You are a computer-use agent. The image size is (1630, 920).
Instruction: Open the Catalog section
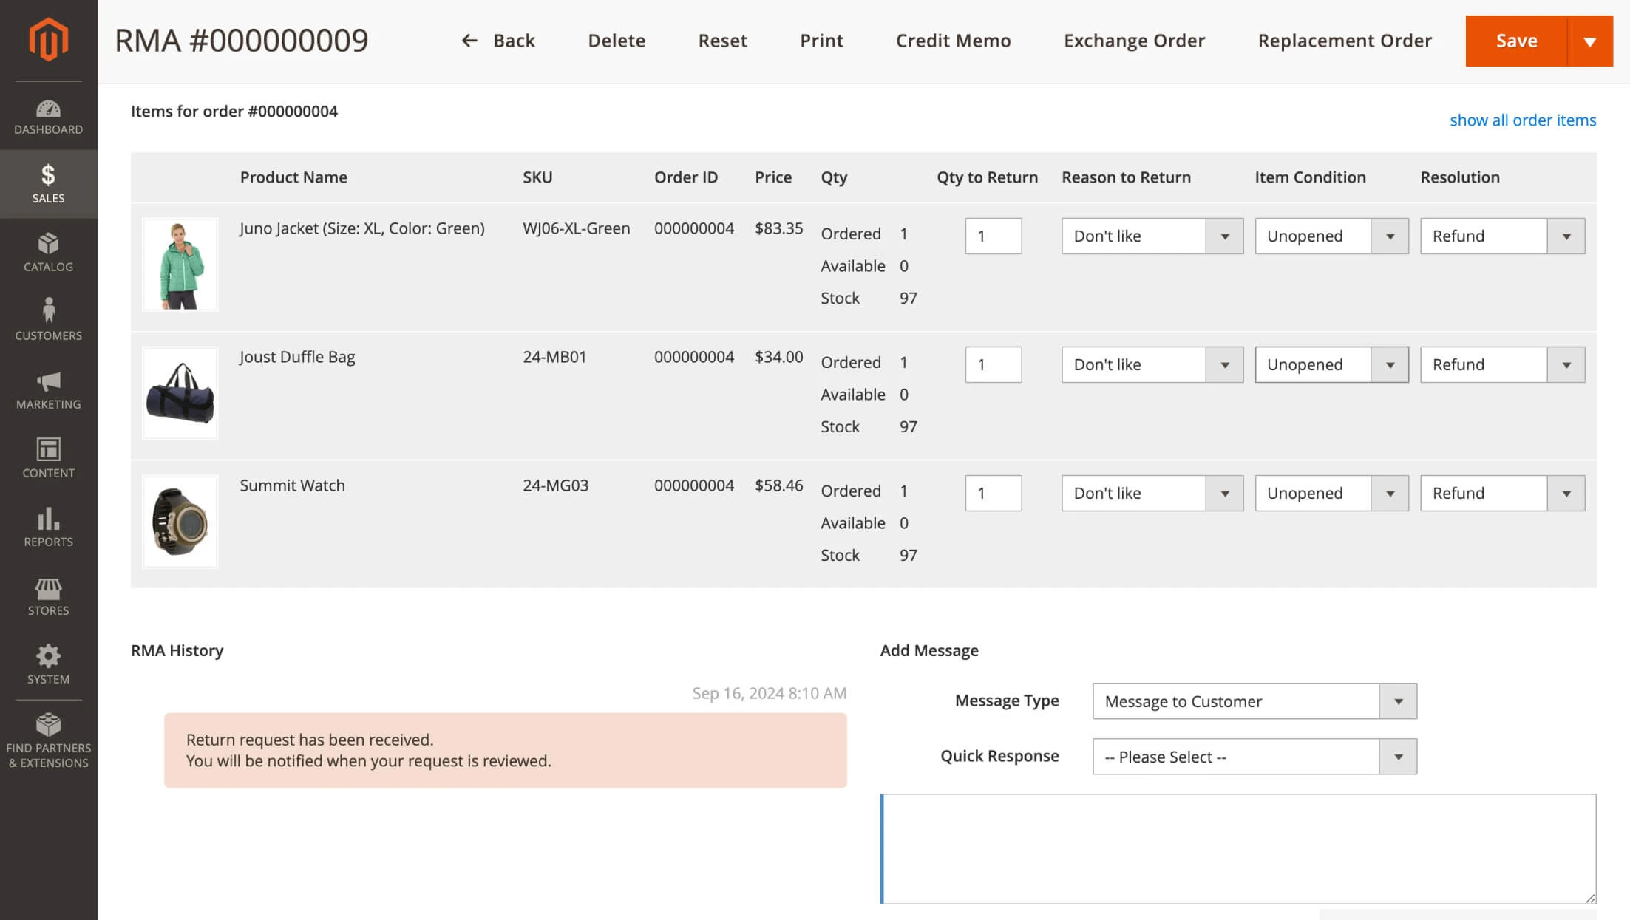[47, 251]
